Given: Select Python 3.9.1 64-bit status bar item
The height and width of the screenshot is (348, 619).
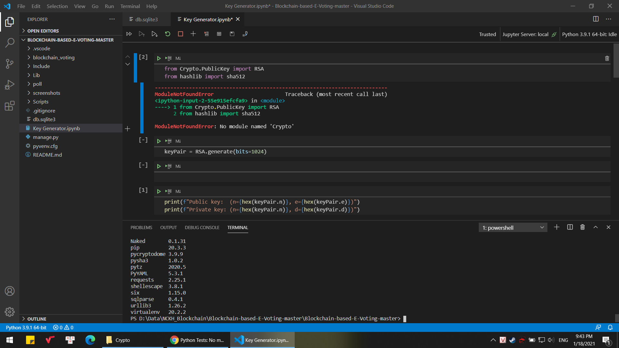Looking at the screenshot, I should [27, 327].
